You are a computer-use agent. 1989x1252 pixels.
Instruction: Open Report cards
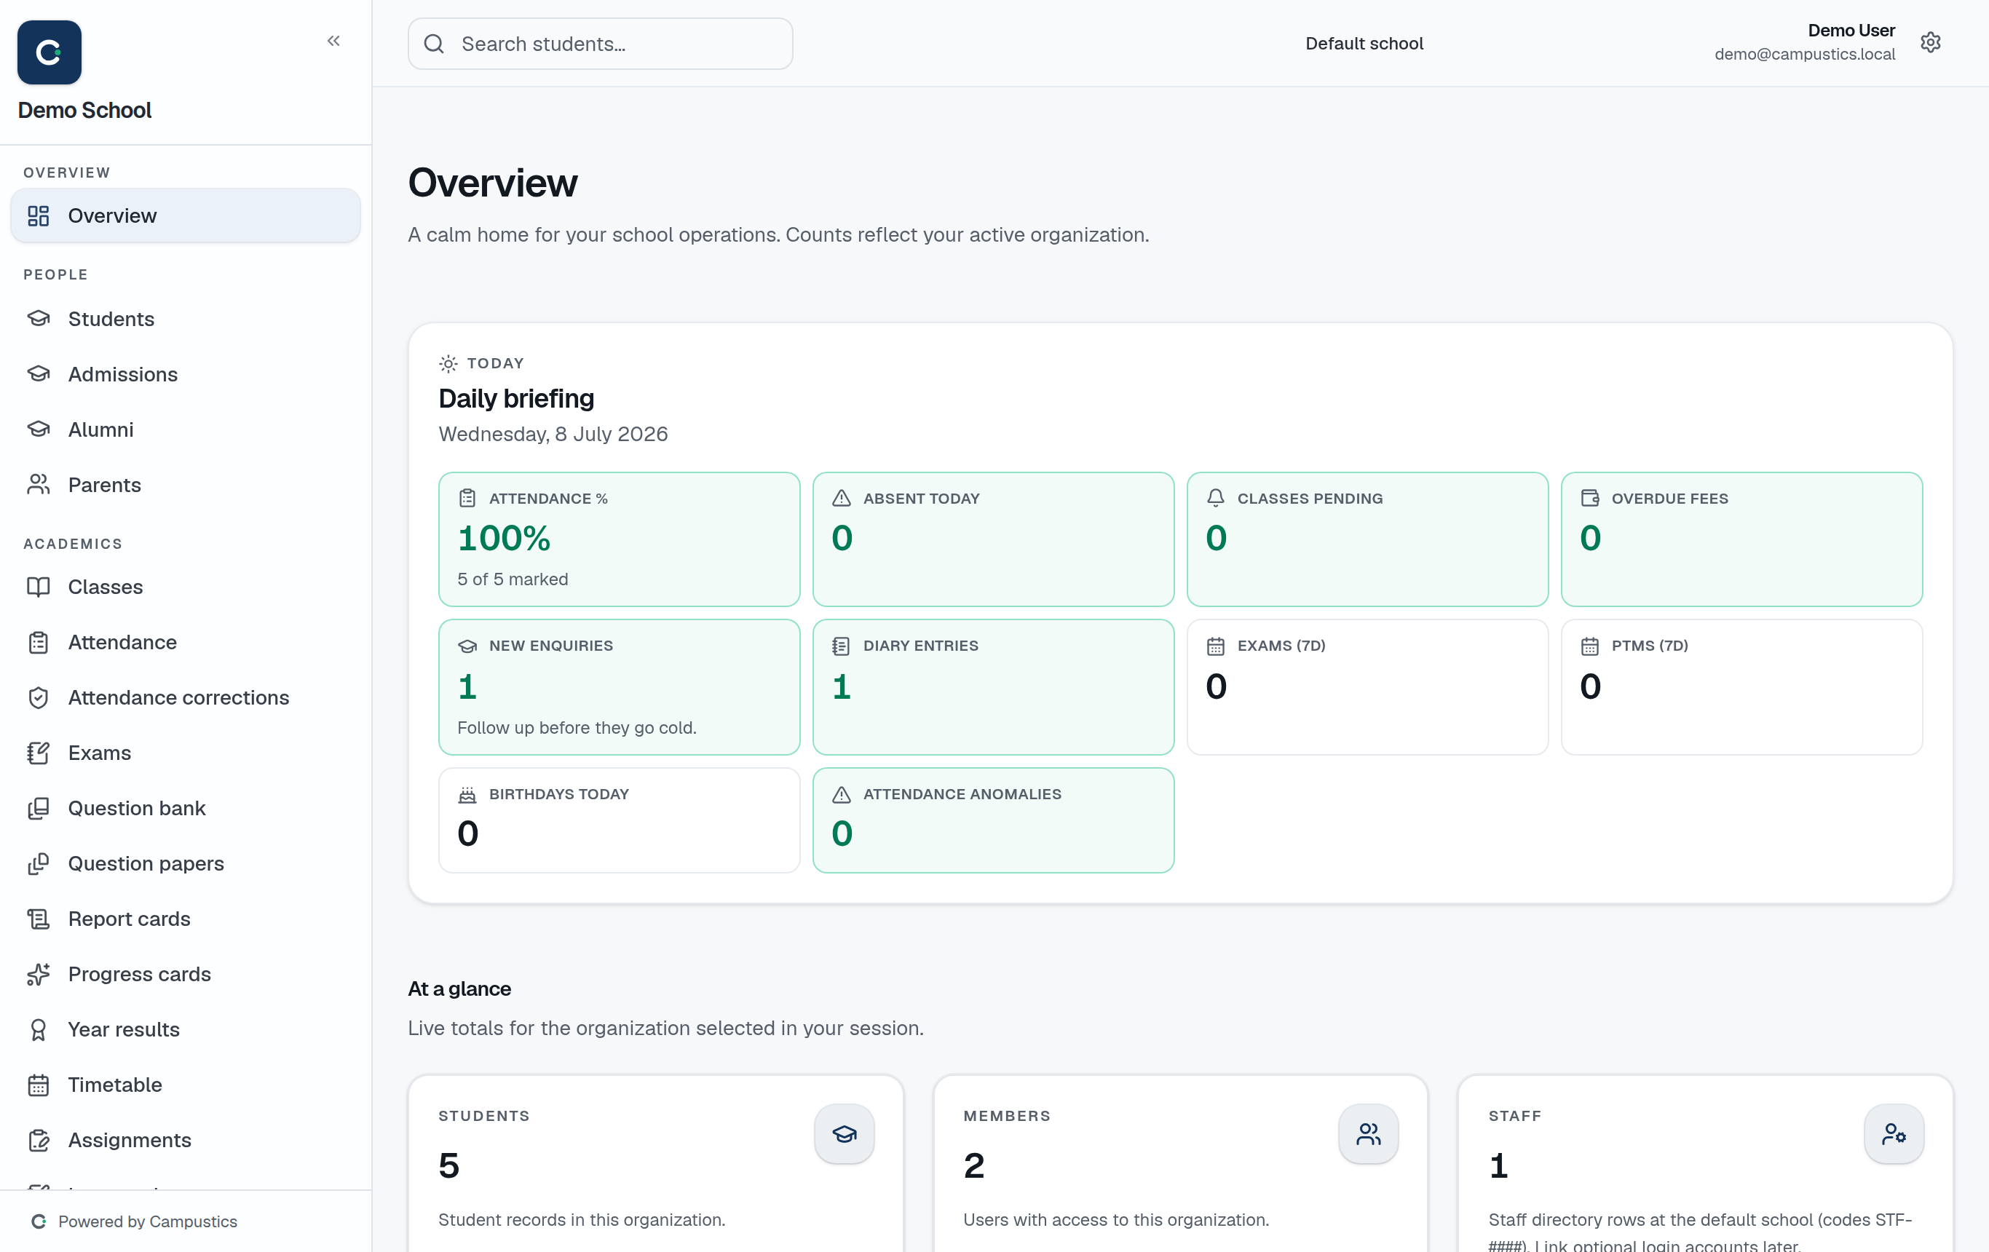[x=185, y=919]
